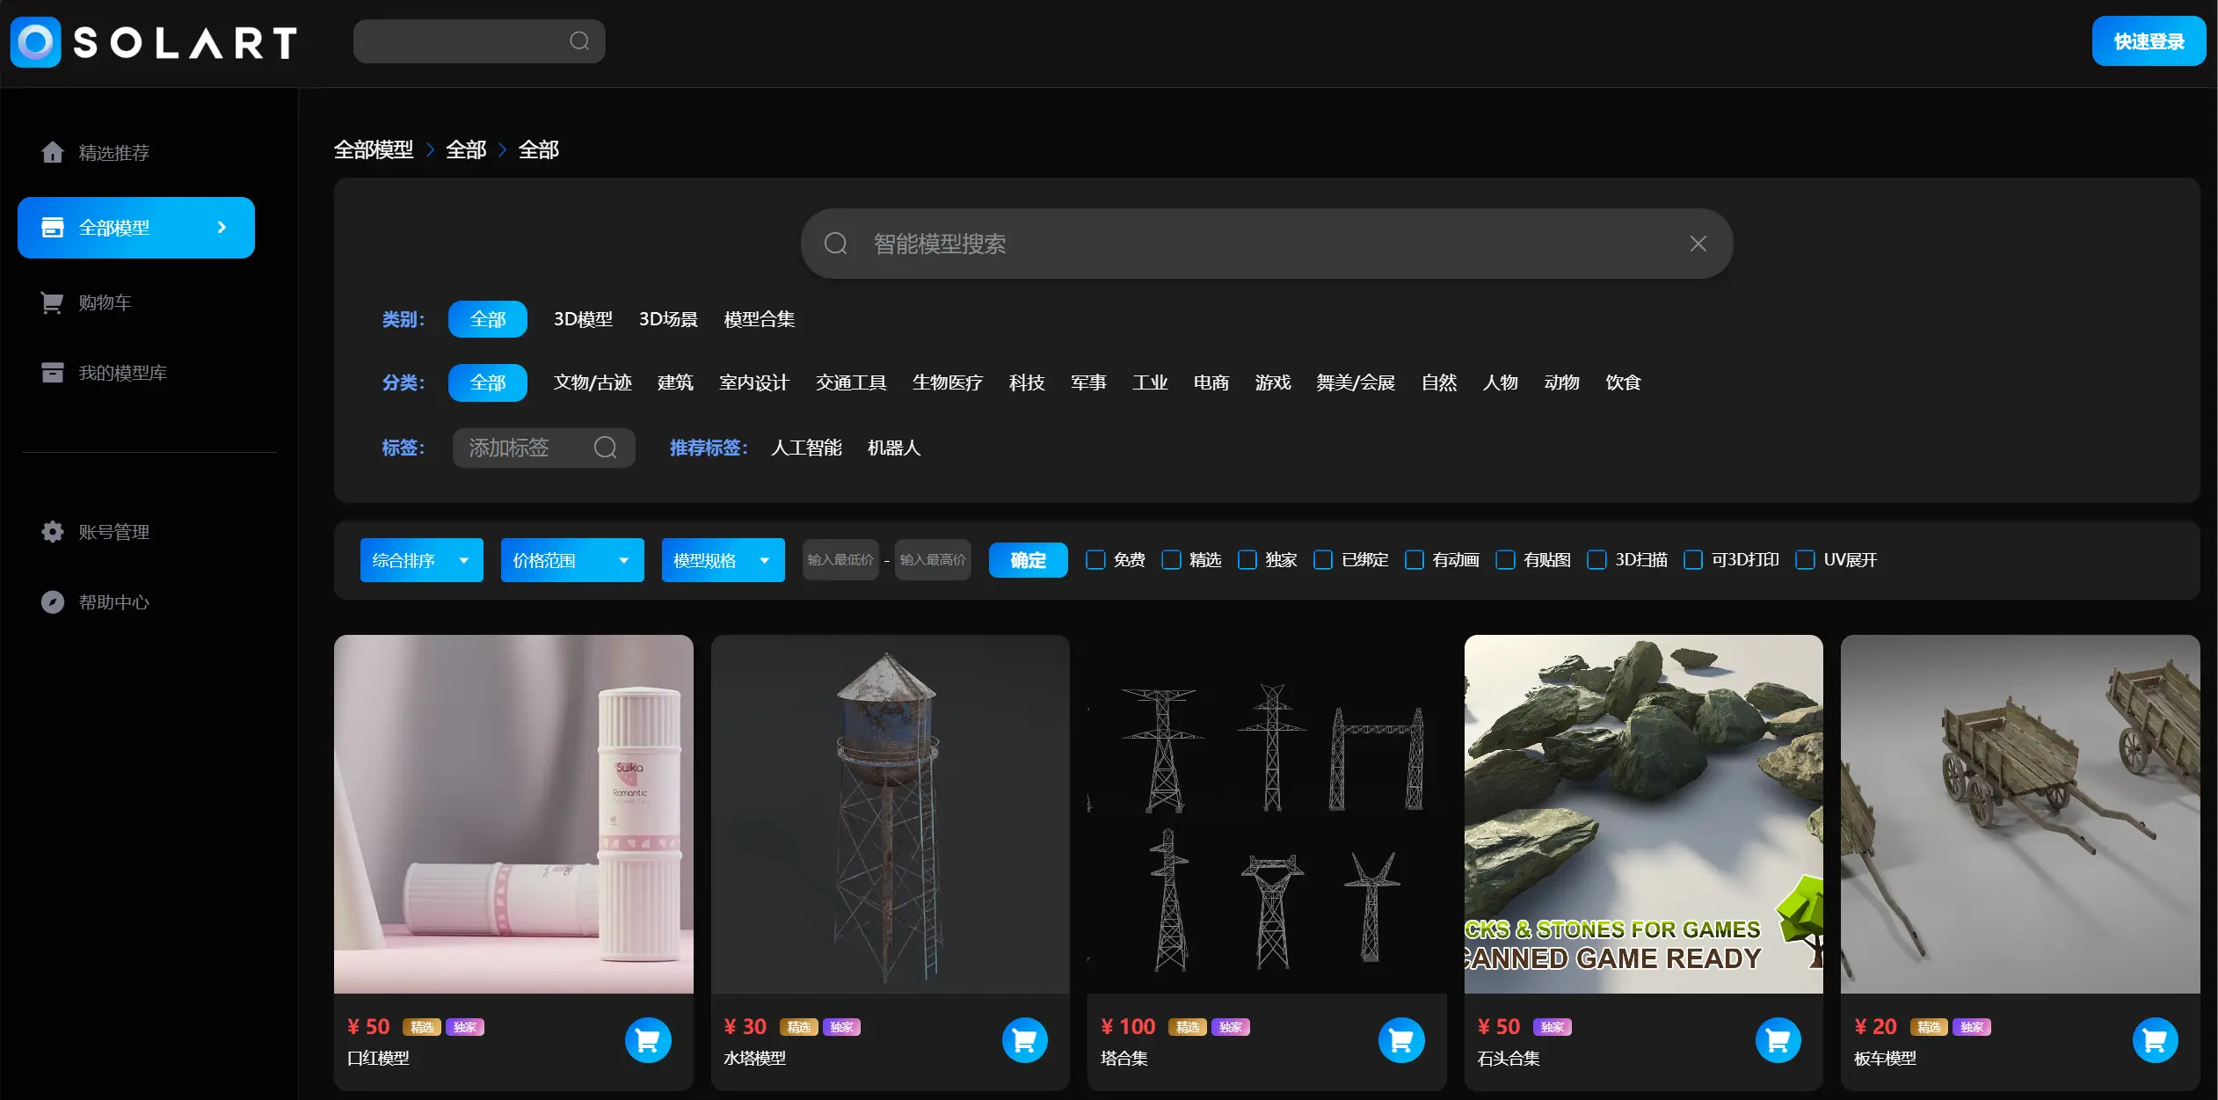Click the top header search magnifier icon
Viewport: 2218px width, 1100px height.
pyautogui.click(x=578, y=41)
